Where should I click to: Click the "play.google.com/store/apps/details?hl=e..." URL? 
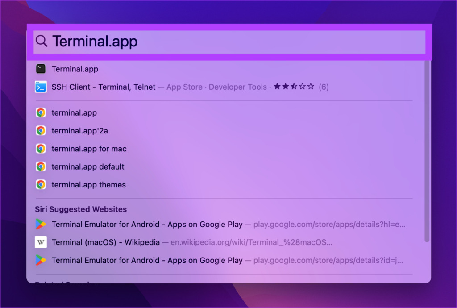tap(329, 225)
